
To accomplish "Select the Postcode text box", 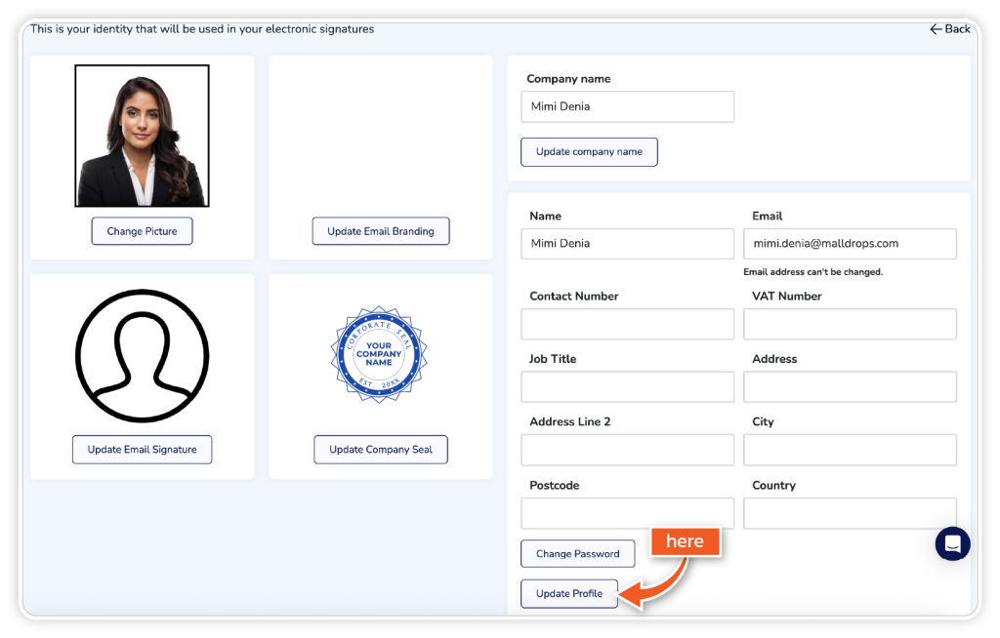I will [627, 513].
